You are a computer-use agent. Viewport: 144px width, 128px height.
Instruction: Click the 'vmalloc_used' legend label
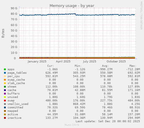click(x=18, y=104)
